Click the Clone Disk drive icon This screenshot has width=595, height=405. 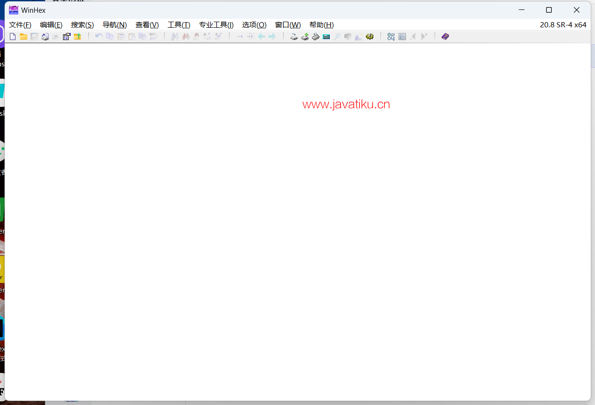294,36
